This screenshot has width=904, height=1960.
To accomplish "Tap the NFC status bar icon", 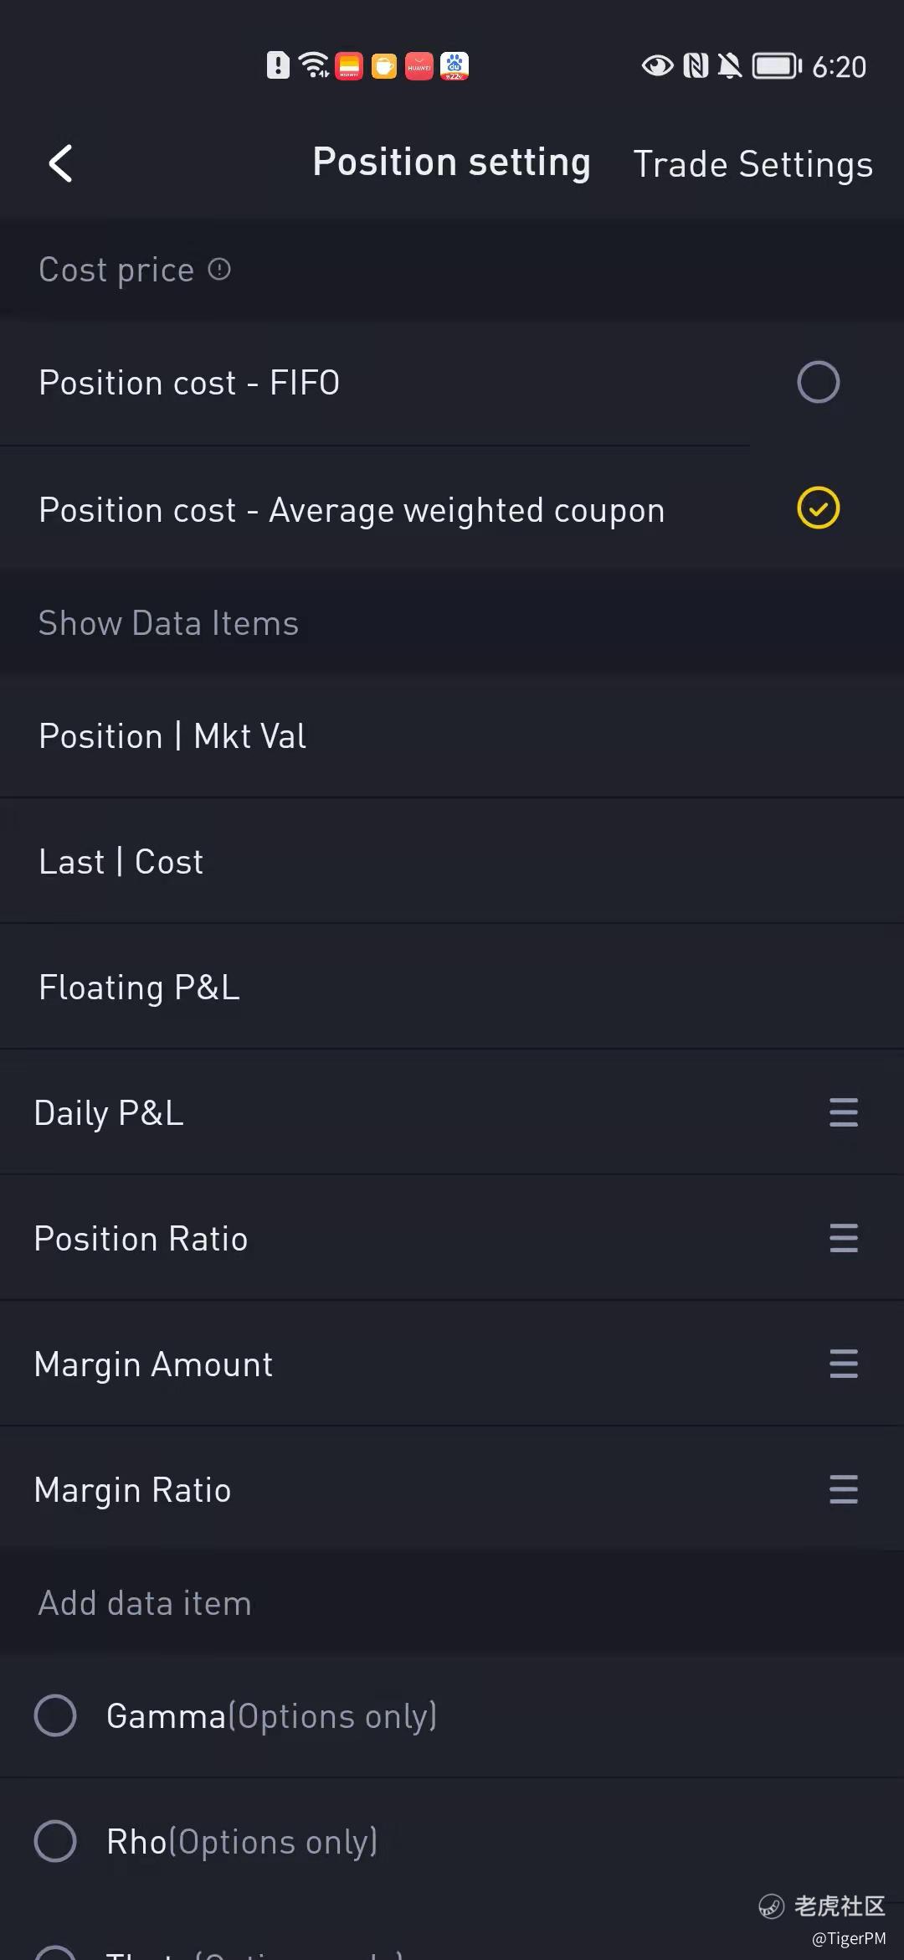I will [x=696, y=65].
